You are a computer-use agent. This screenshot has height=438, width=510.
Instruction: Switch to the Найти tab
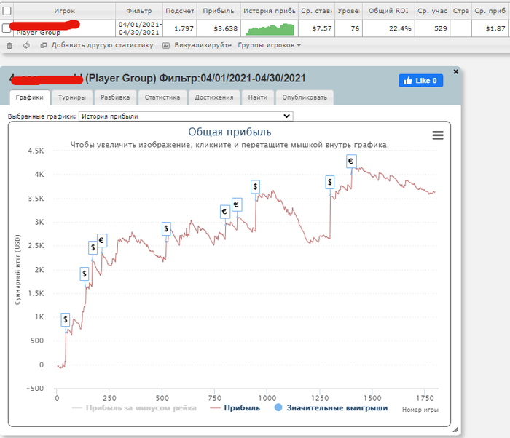(258, 97)
